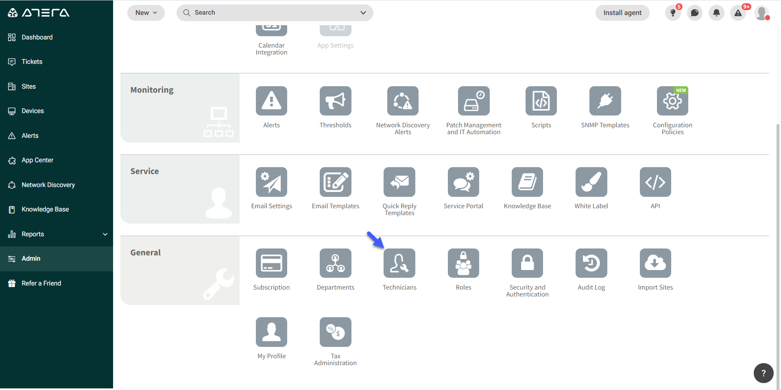The image size is (781, 390).
Task: Click the Search input field
Action: point(275,13)
